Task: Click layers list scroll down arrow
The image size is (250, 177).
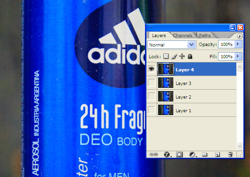Action: click(x=240, y=146)
